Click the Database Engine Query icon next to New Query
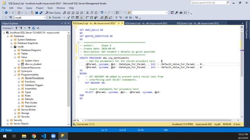The height and width of the screenshot is (140, 250). tap(64, 13)
